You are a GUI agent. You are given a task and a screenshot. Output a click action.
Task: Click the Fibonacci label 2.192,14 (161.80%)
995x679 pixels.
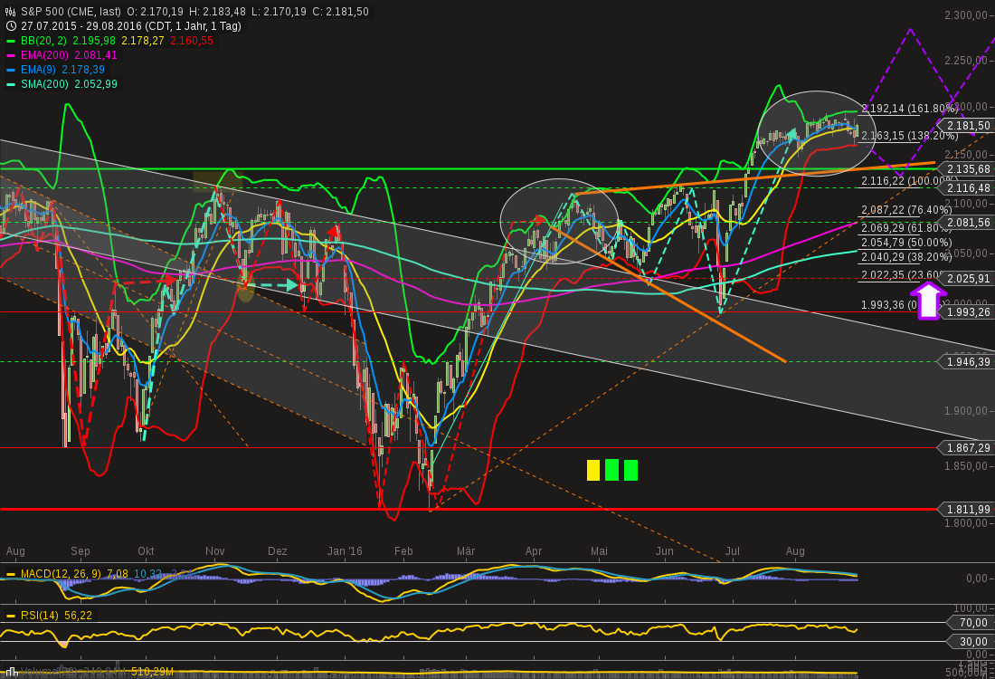[x=909, y=109]
